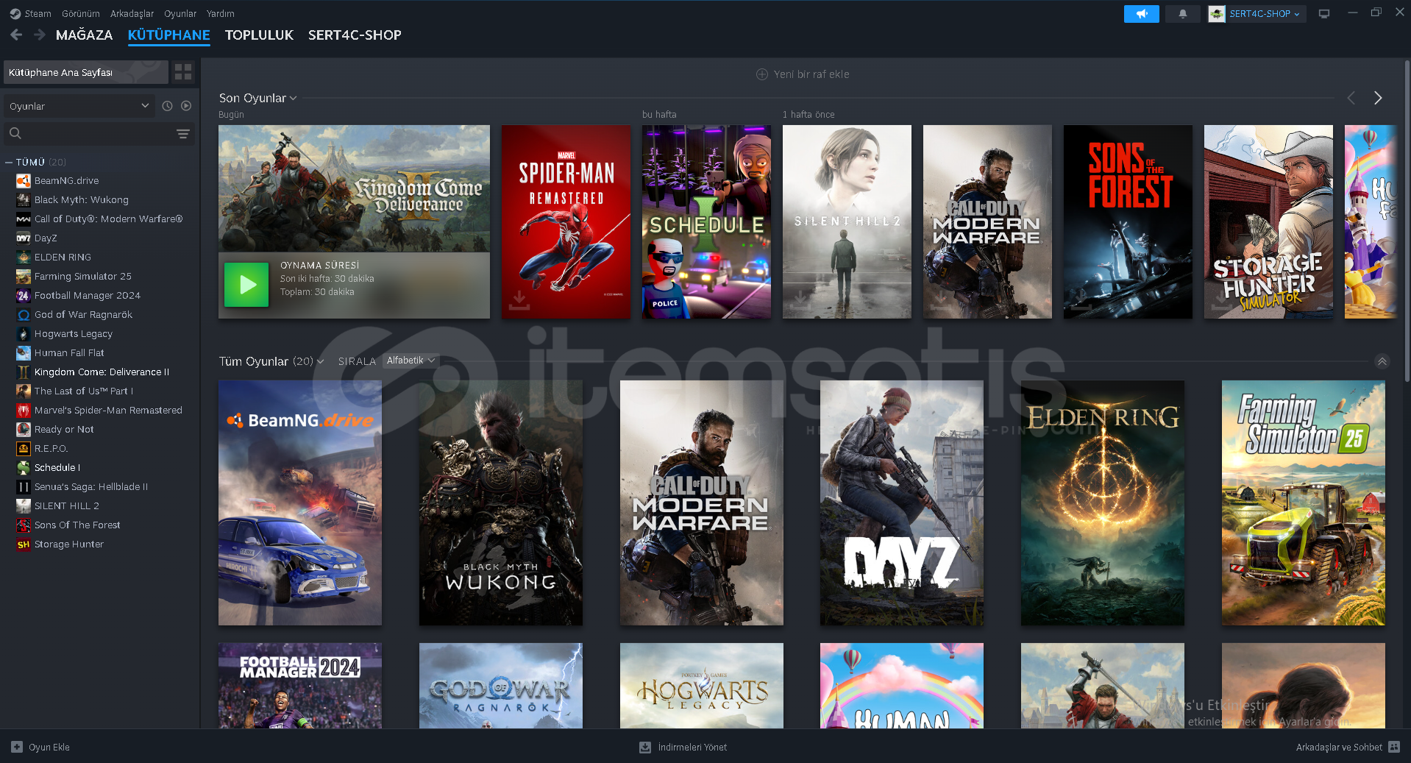Select the BeamNG.drive icon in sidebar
The image size is (1411, 763).
(24, 180)
